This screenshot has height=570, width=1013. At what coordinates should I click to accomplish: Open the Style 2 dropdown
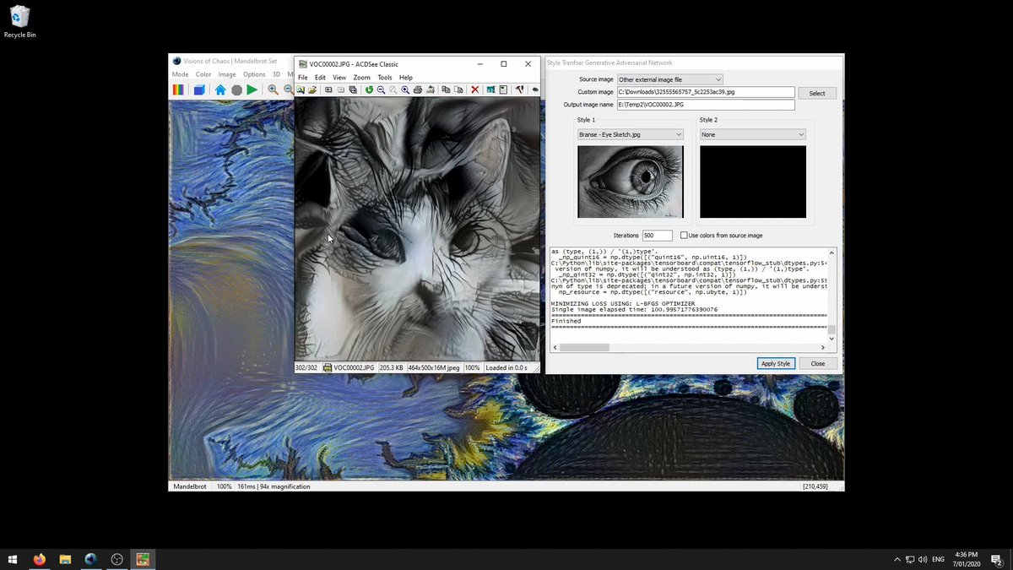(x=752, y=134)
